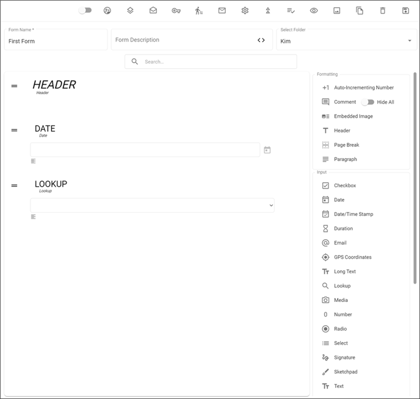Grab the drag handle beside LOOKUP
The width and height of the screenshot is (420, 399).
click(14, 185)
